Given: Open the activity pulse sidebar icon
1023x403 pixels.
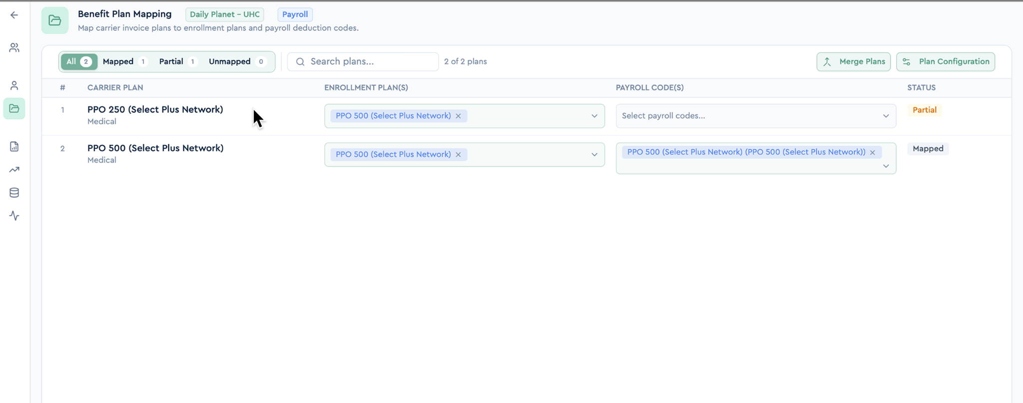Looking at the screenshot, I should click(x=14, y=216).
